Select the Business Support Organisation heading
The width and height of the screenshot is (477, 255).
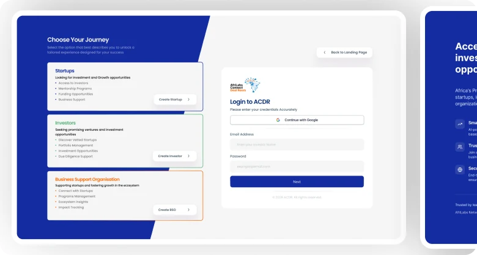click(x=87, y=179)
